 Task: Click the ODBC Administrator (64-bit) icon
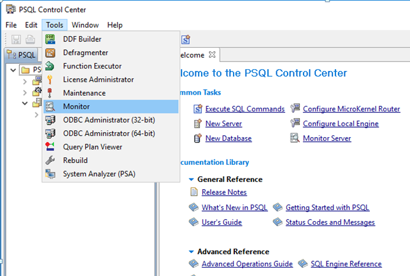(50, 134)
